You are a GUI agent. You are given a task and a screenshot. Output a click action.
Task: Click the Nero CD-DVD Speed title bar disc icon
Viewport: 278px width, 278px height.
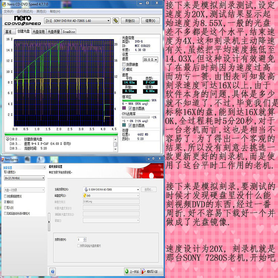pyautogui.click(x=4, y=4)
